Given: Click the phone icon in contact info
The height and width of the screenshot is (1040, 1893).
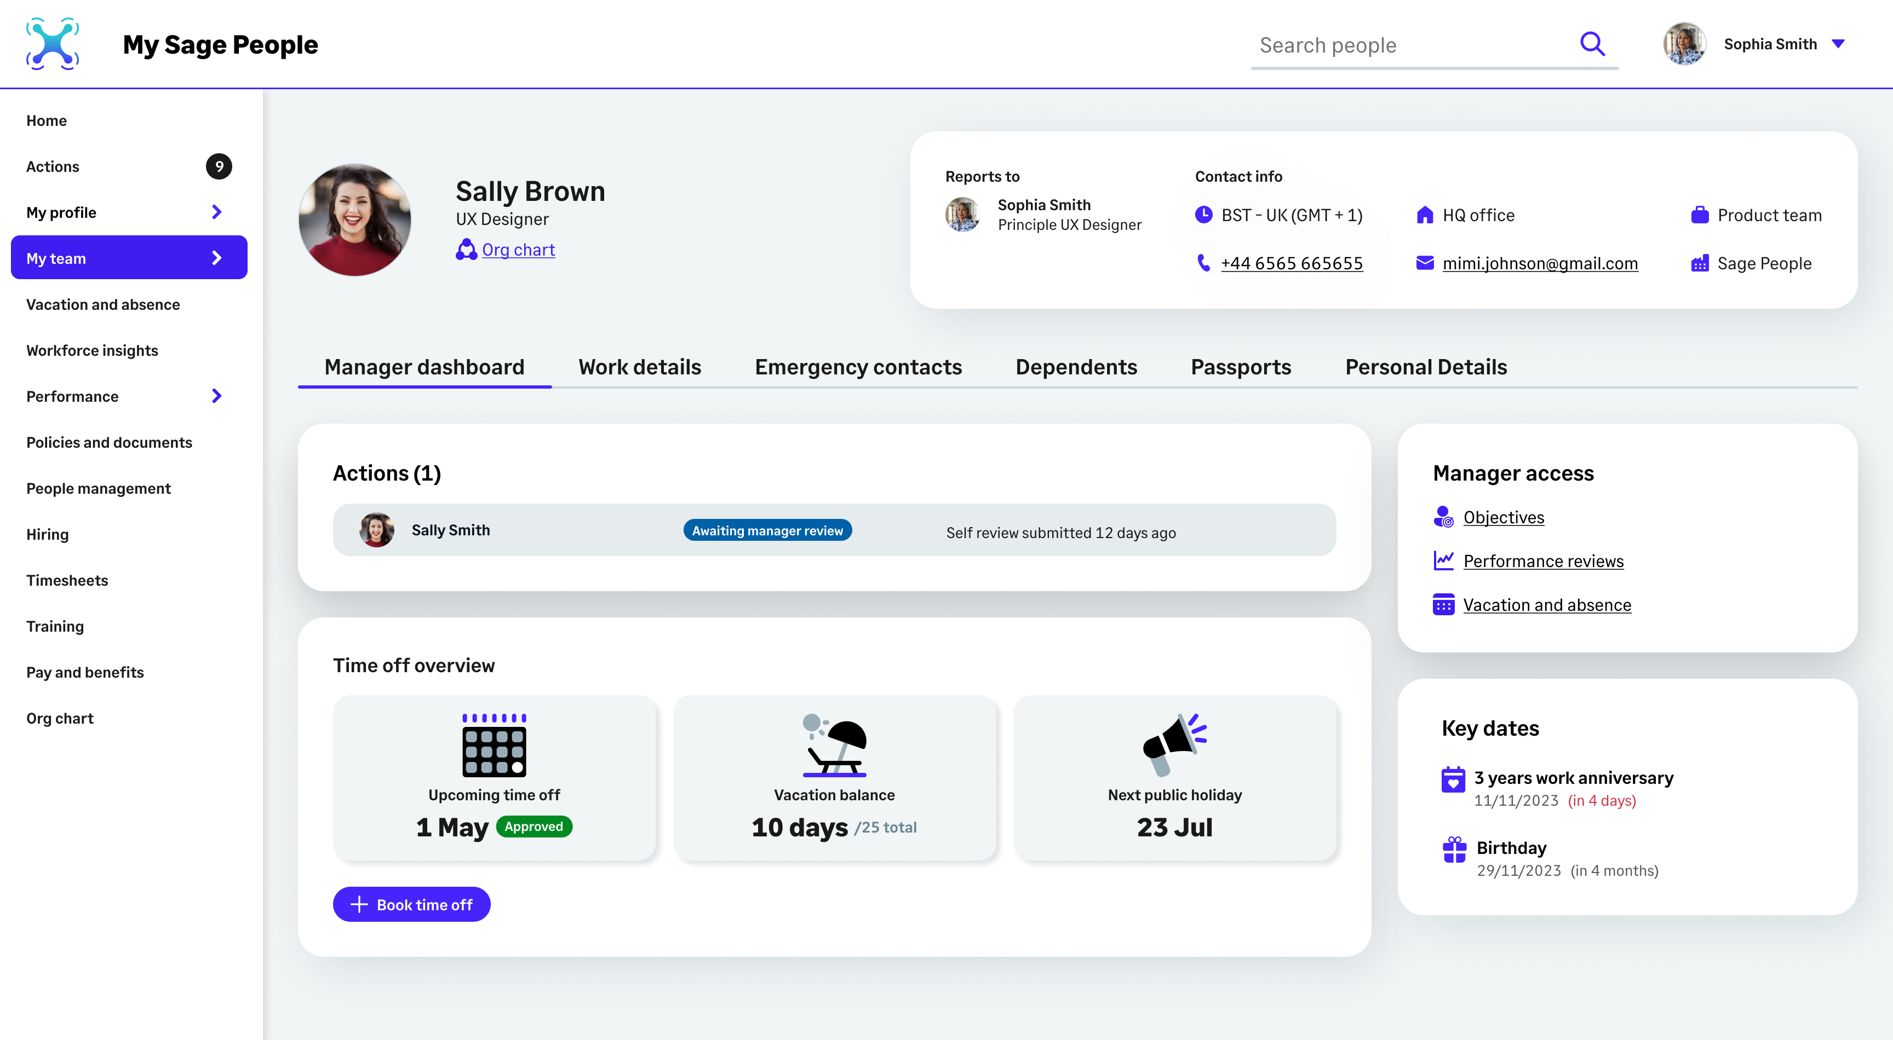Looking at the screenshot, I should click(1203, 263).
